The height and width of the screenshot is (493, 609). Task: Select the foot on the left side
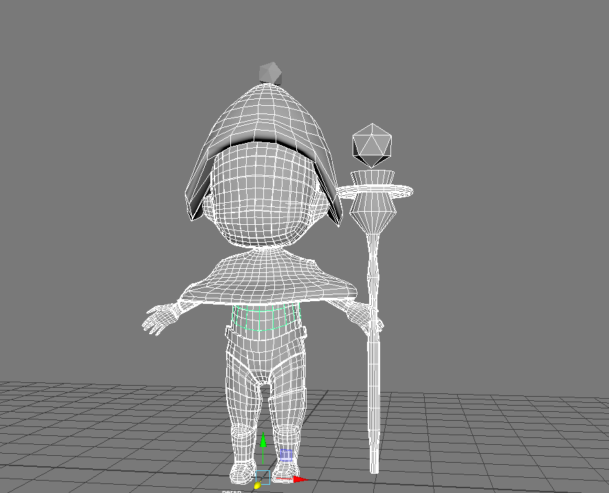[x=241, y=473]
